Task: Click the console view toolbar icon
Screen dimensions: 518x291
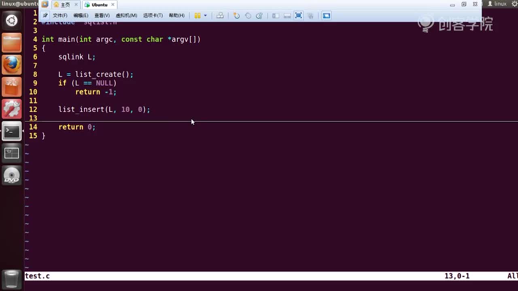Action: click(x=327, y=15)
